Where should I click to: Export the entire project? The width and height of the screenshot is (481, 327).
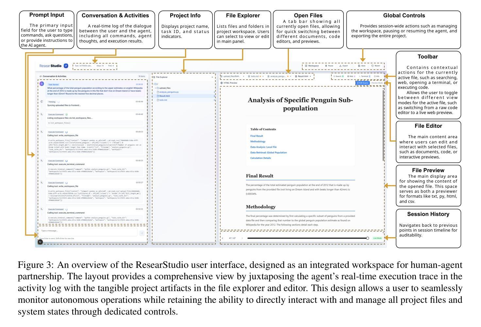343,66
